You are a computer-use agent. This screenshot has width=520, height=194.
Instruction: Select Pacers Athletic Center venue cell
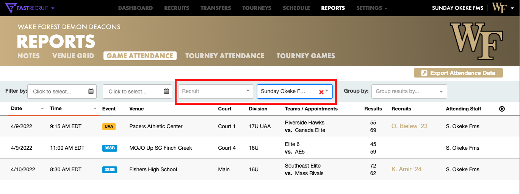pyautogui.click(x=156, y=126)
